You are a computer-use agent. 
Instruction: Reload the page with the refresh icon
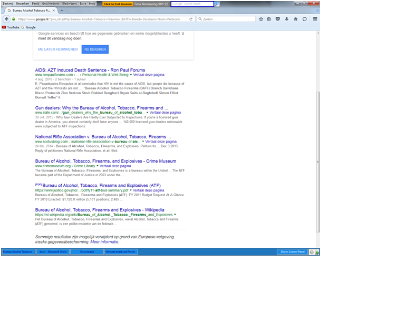click(190, 19)
